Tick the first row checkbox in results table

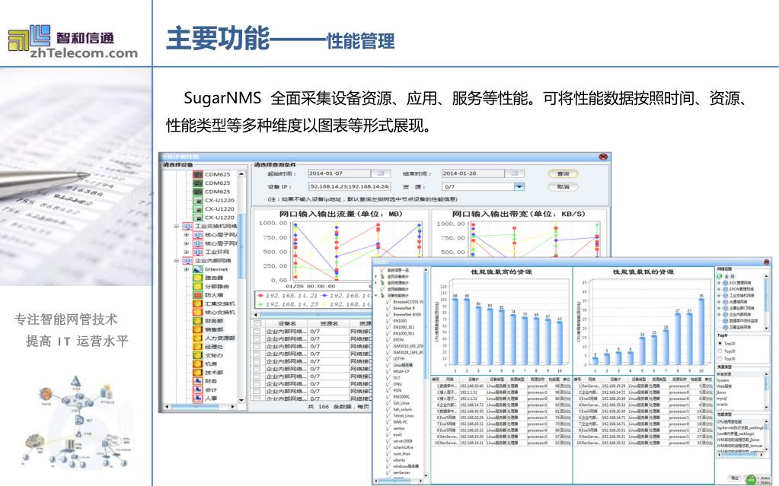point(257,331)
